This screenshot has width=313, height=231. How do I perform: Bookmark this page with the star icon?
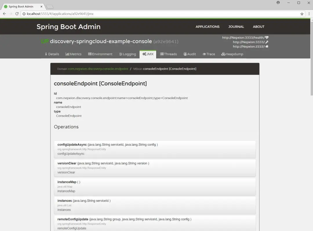(x=302, y=14)
